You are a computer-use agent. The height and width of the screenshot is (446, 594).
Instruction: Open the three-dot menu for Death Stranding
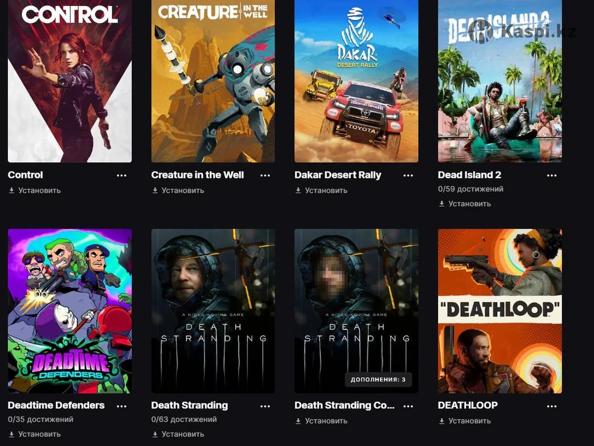[x=265, y=406]
